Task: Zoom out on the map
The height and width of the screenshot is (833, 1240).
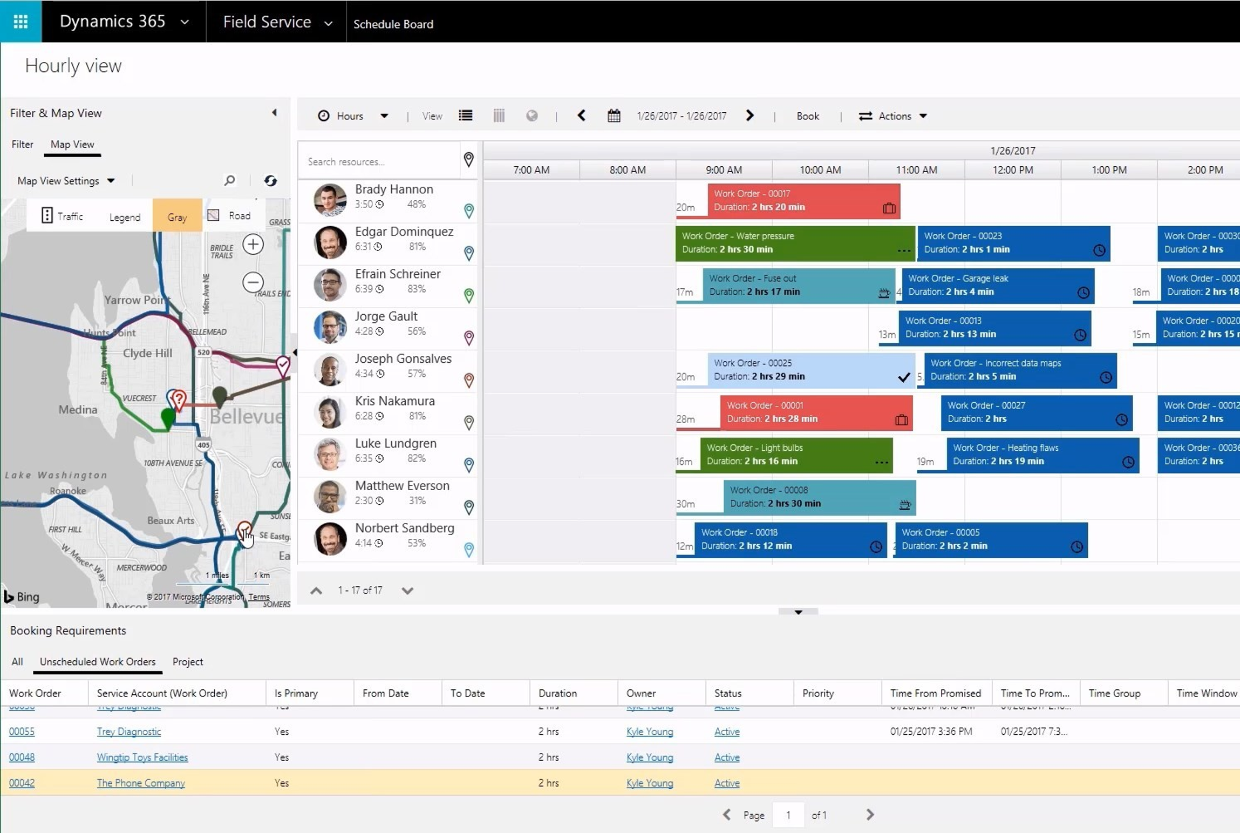Action: [253, 282]
